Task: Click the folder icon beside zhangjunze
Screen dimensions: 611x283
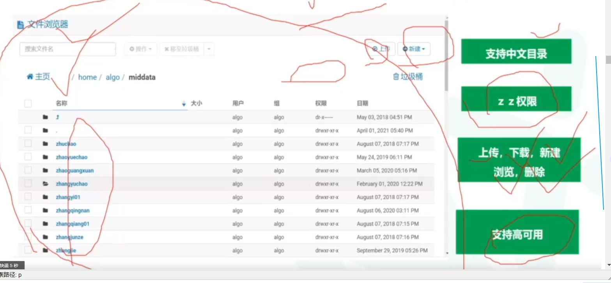Action: [46, 237]
